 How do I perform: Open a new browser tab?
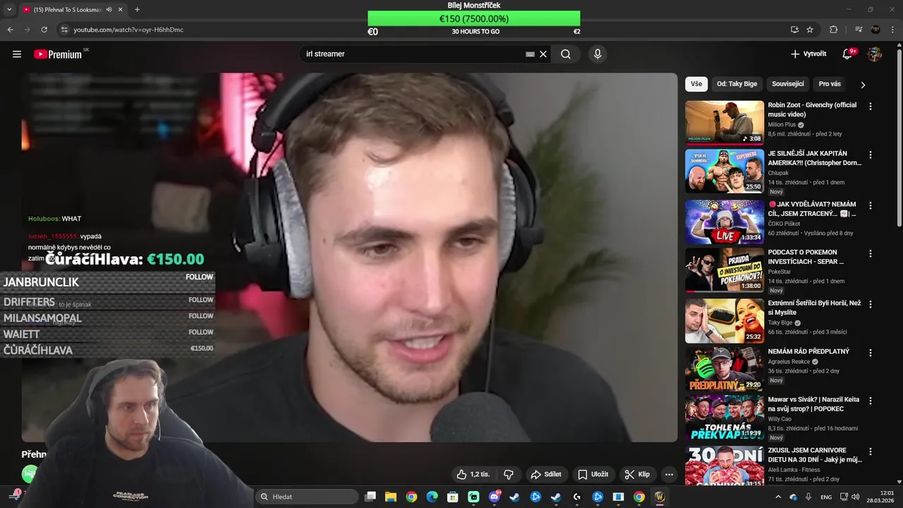click(137, 10)
